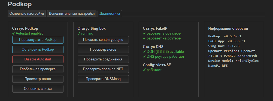Click the LuCI App: v0.5.6-r1 line
The image size is (273, 101).
click(x=227, y=41)
